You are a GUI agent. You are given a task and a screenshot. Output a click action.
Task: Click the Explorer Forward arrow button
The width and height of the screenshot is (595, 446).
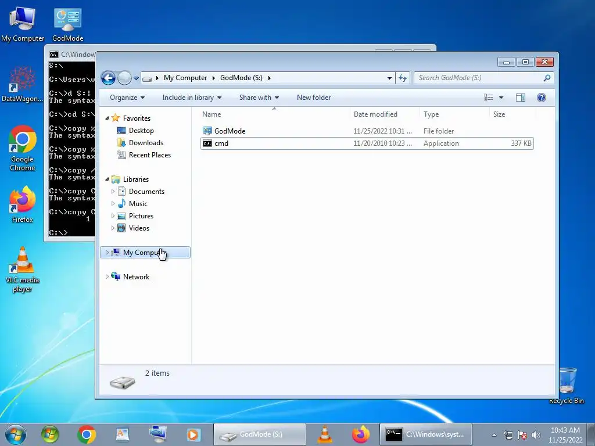coord(124,78)
